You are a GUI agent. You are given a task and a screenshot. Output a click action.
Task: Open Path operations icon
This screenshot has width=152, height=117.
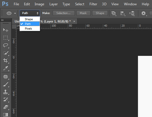pyautogui.click(x=114, y=13)
